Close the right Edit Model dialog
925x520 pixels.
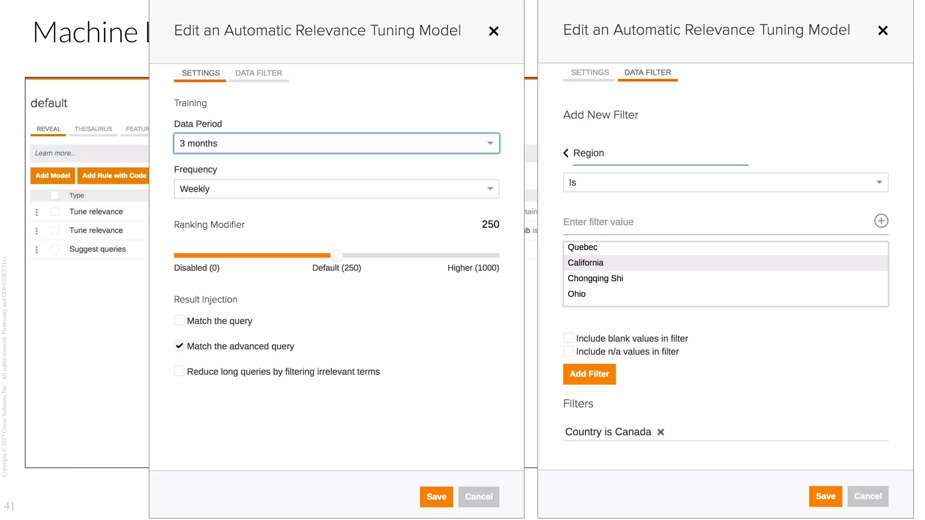pyautogui.click(x=883, y=30)
